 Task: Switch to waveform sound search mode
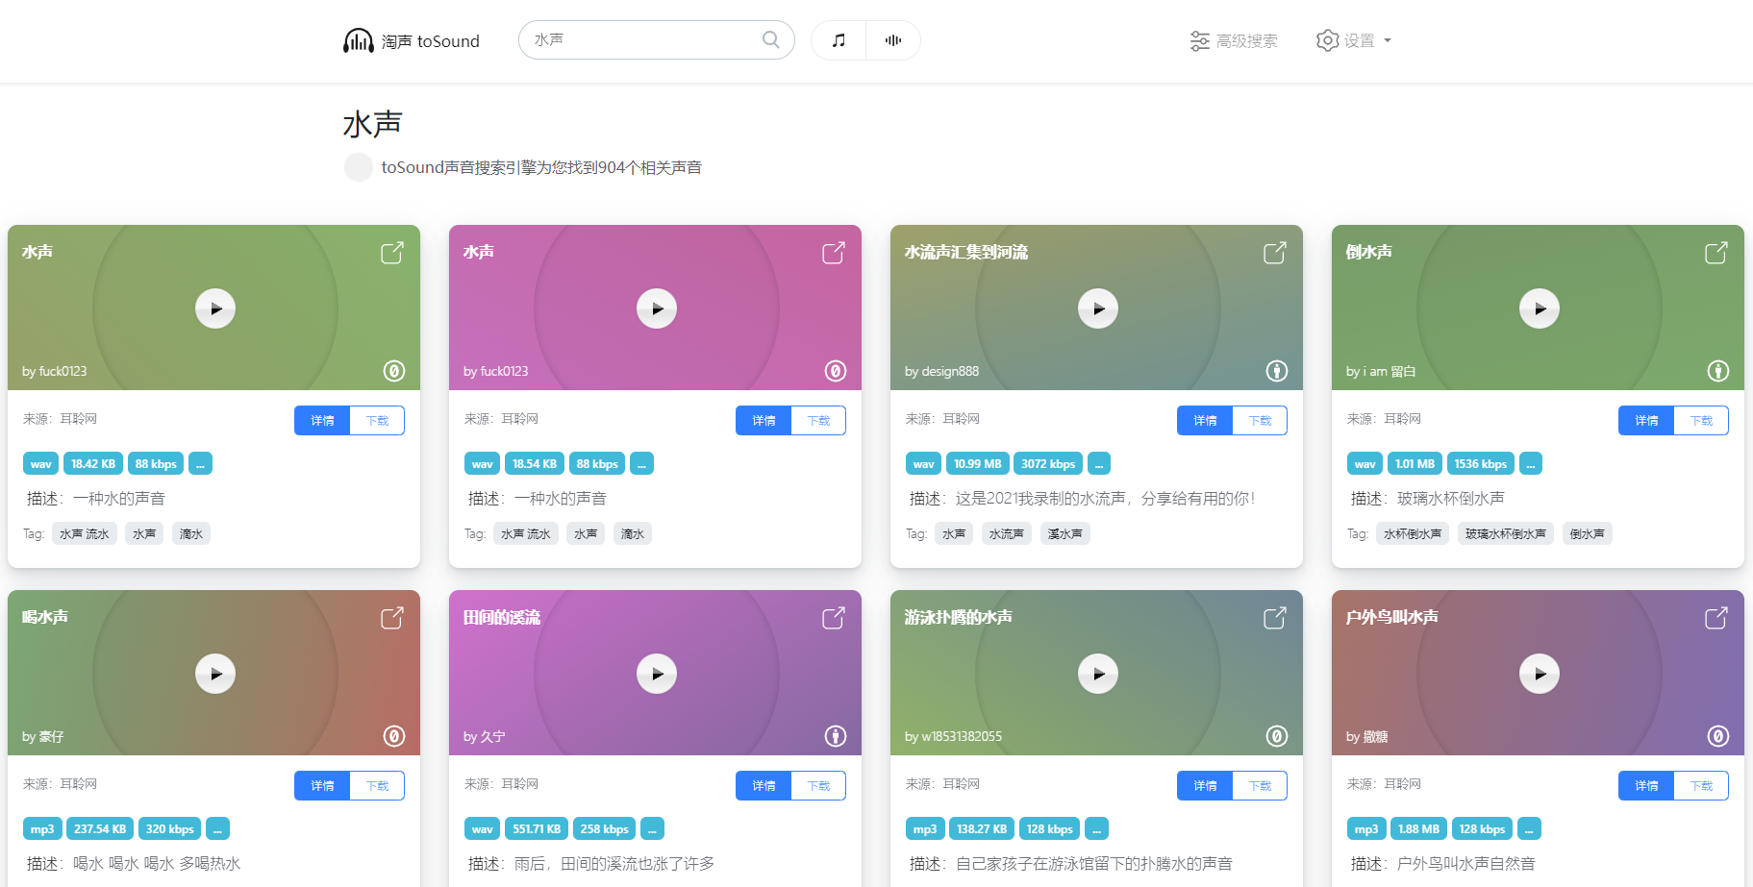(x=893, y=40)
